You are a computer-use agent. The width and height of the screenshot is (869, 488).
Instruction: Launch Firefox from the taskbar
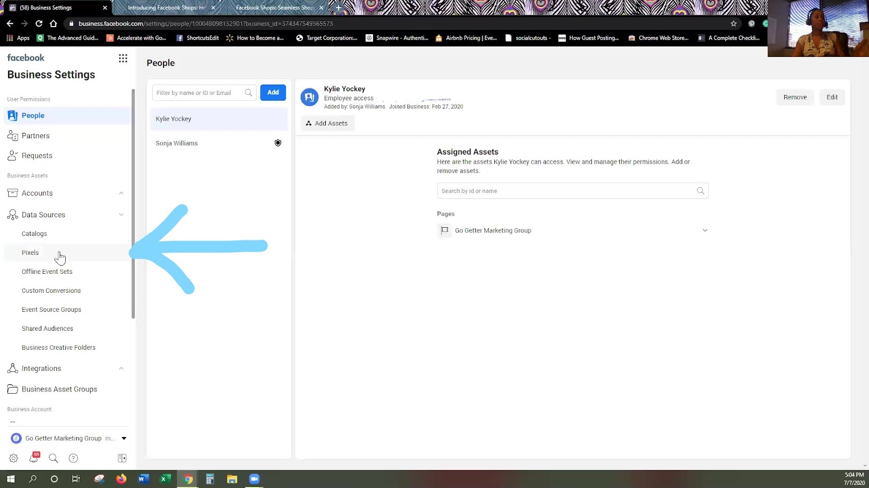coord(121,479)
